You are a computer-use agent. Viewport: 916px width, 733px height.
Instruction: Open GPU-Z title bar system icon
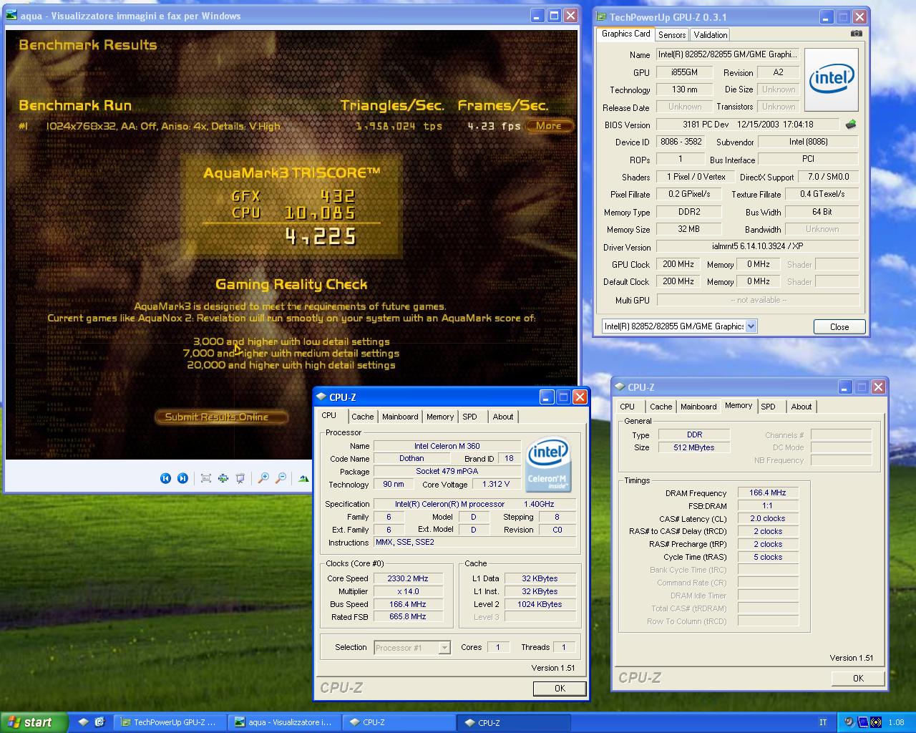coord(600,17)
